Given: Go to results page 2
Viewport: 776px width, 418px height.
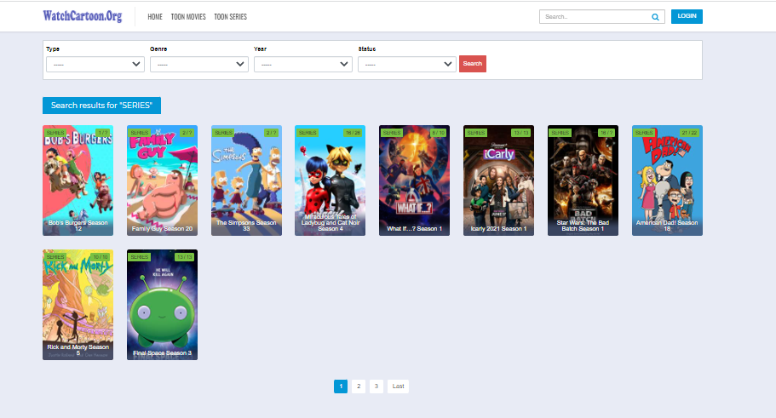Looking at the screenshot, I should click(359, 387).
